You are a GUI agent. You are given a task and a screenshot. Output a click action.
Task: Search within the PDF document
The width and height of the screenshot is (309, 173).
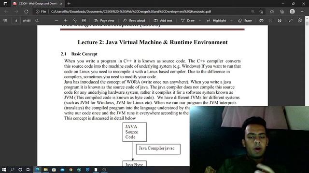tap(37, 20)
